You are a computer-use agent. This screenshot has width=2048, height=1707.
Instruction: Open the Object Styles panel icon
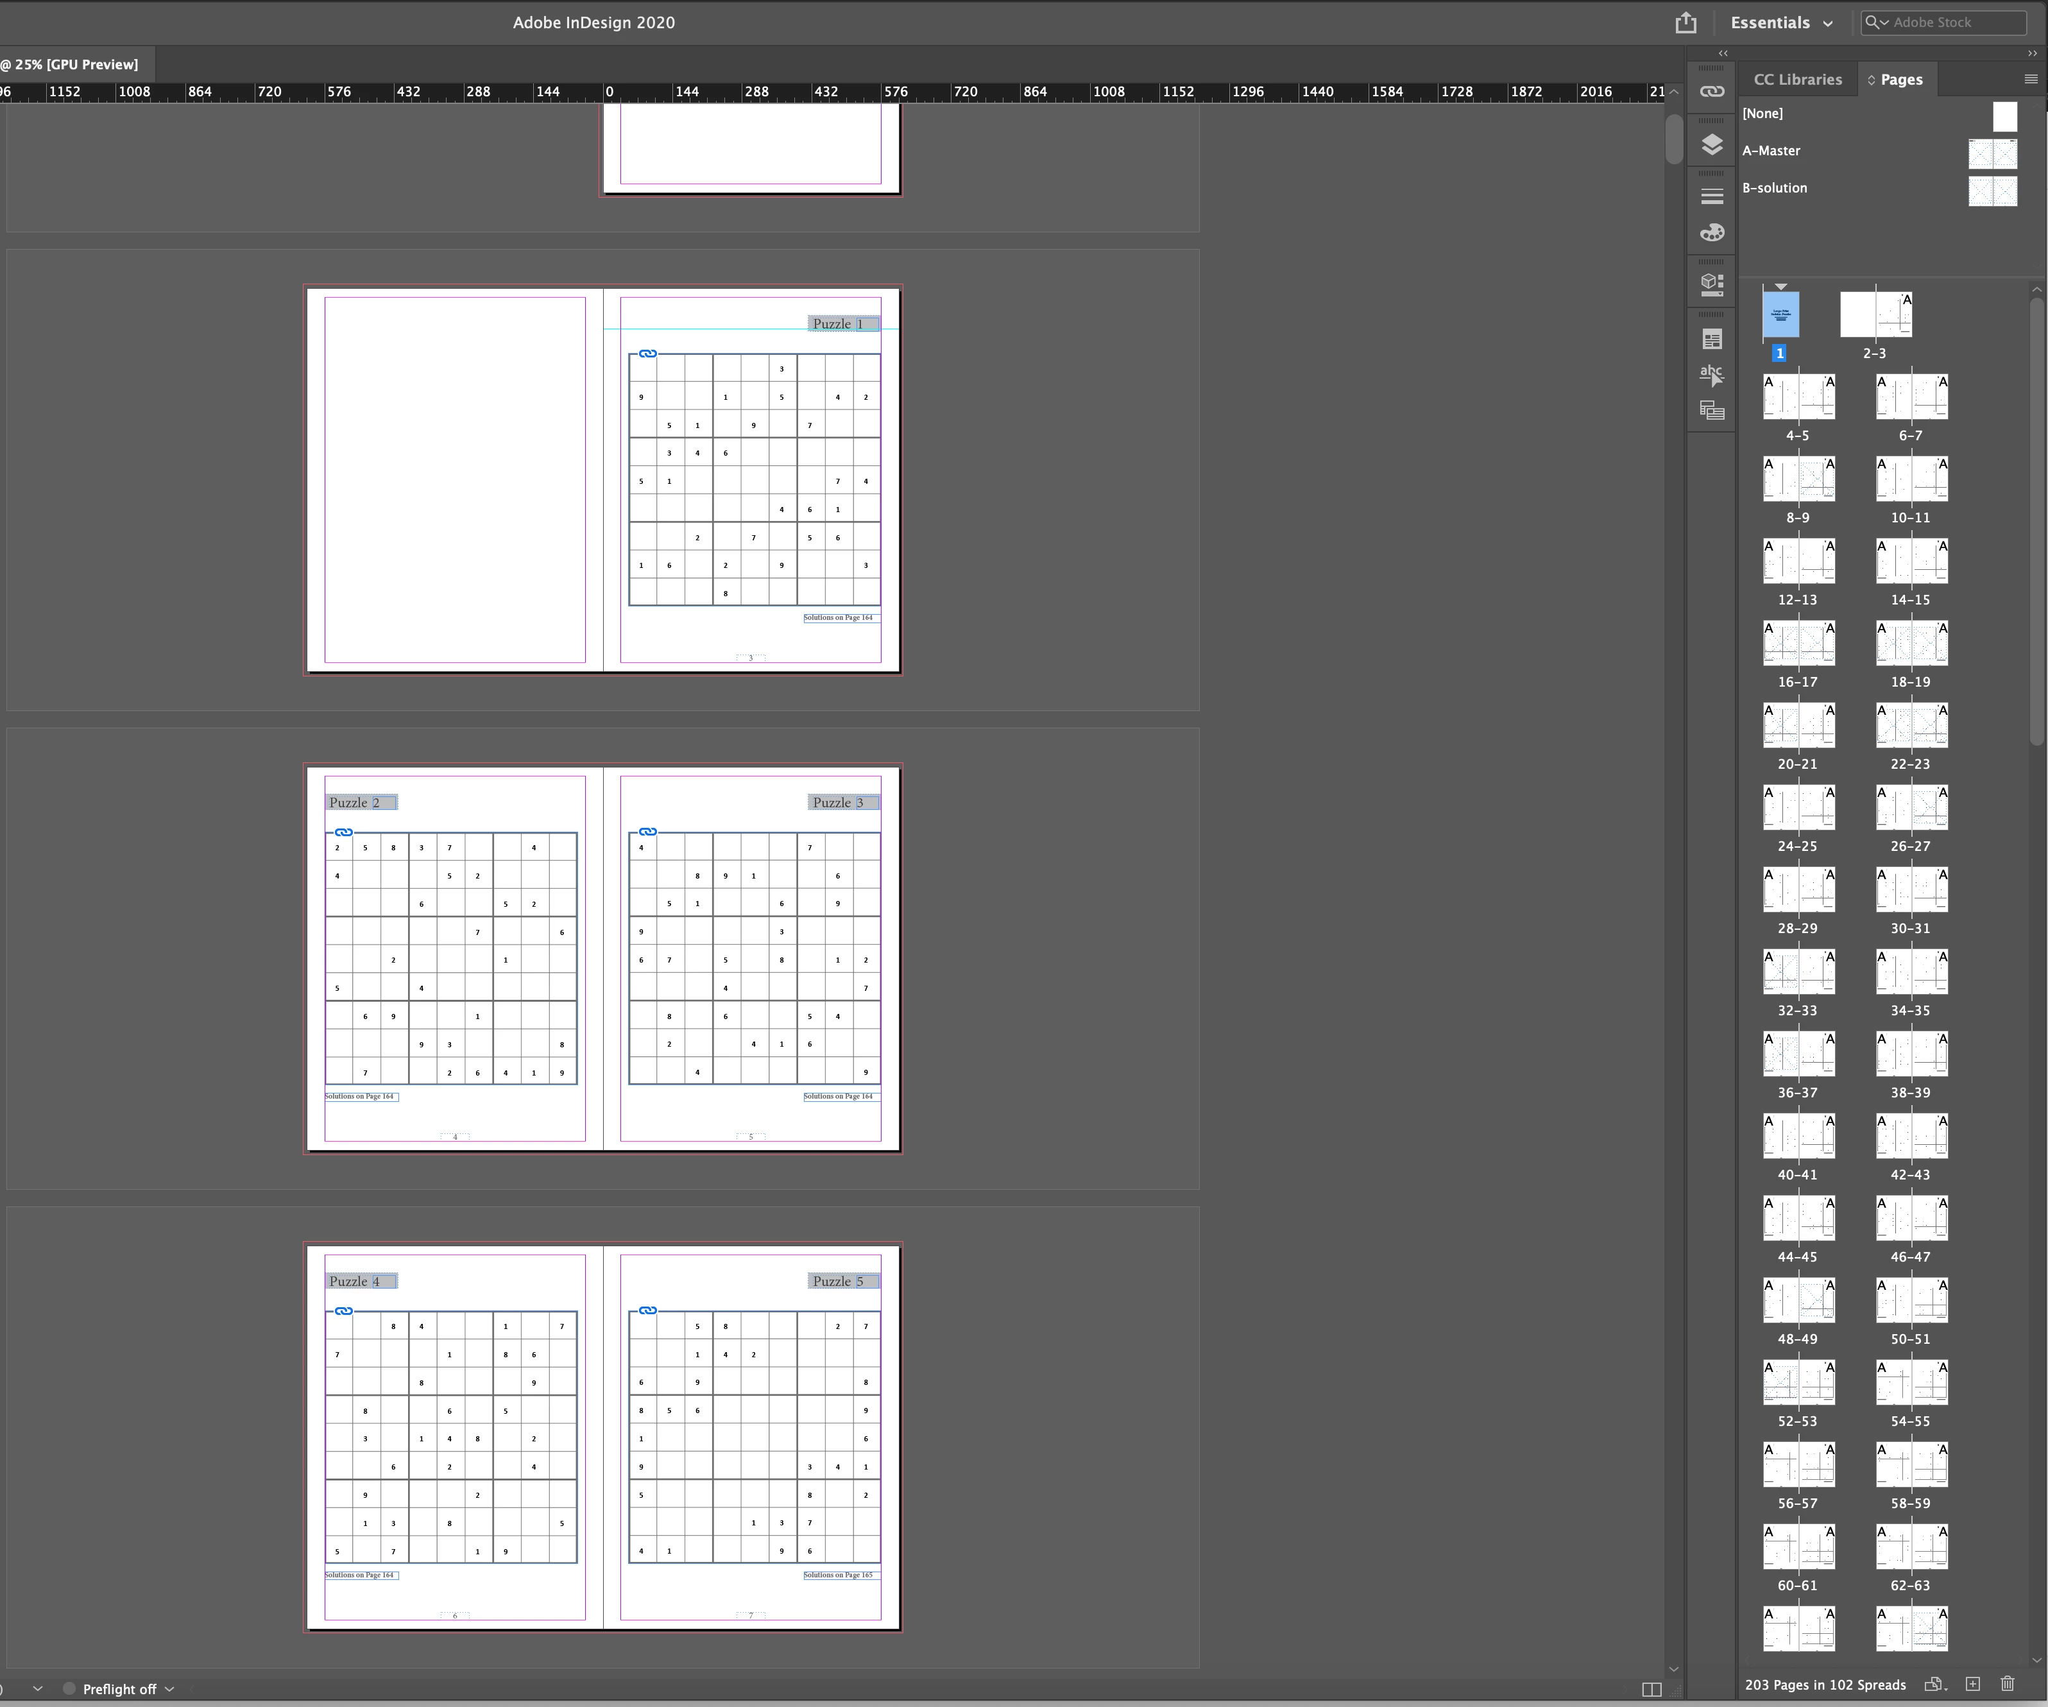pyautogui.click(x=1712, y=411)
